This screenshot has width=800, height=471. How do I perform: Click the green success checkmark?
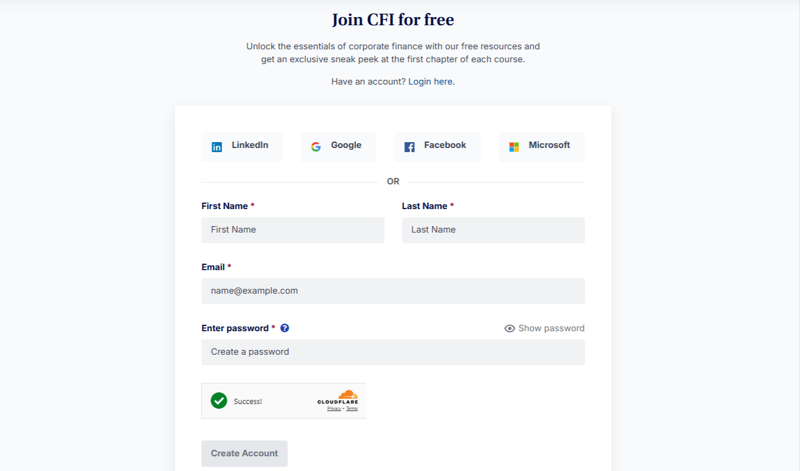coord(219,401)
